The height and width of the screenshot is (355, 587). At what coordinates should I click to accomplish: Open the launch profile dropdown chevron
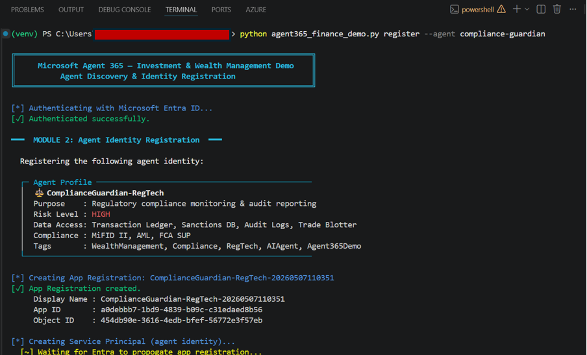tap(527, 9)
